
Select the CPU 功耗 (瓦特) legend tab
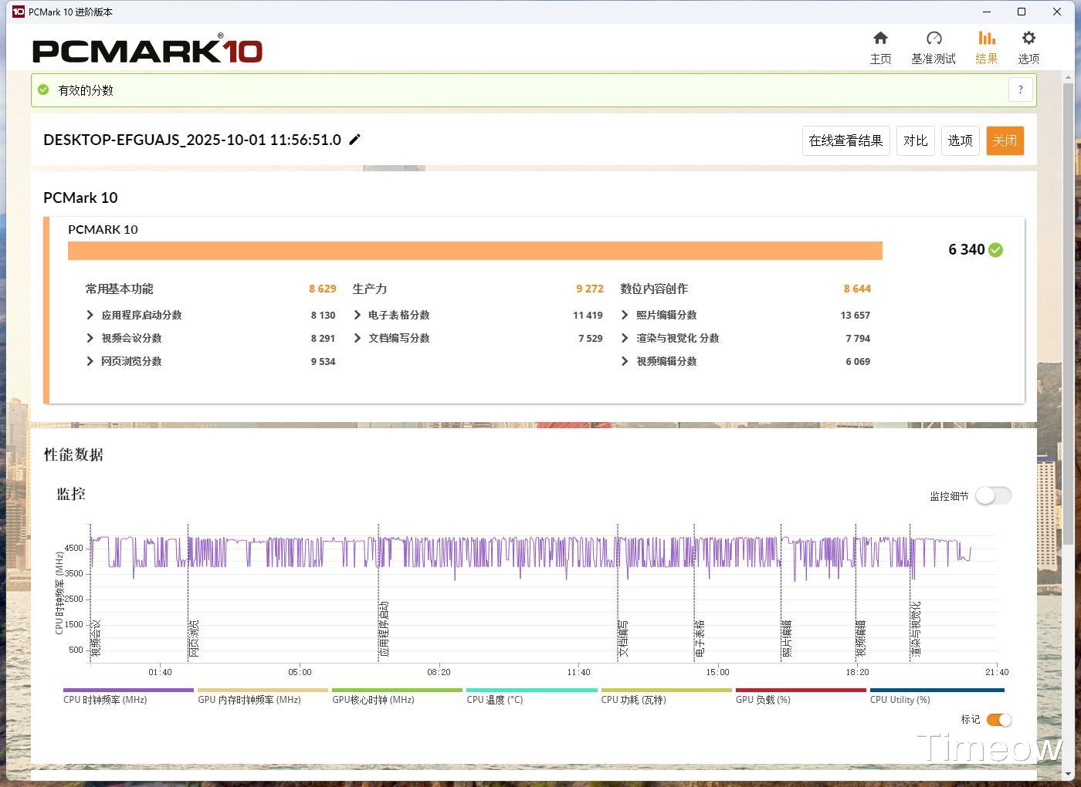coord(666,696)
